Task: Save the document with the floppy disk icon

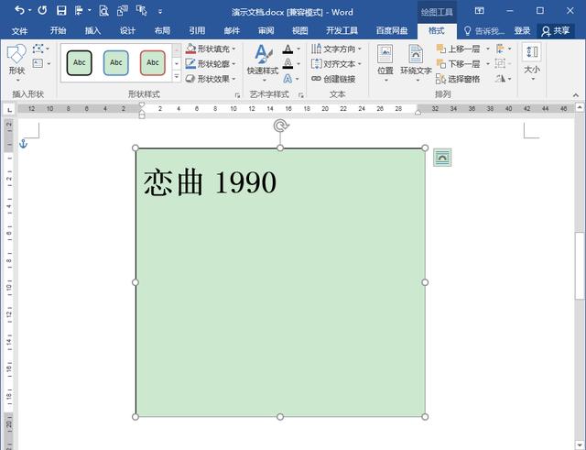Action: click(61, 10)
